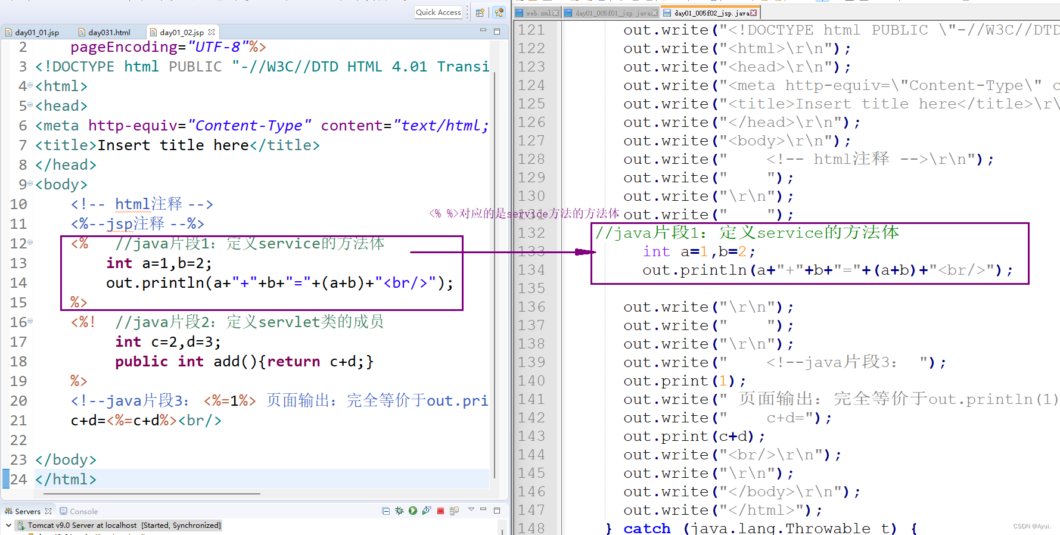
Task: Start the server in profile mode
Action: [x=427, y=511]
